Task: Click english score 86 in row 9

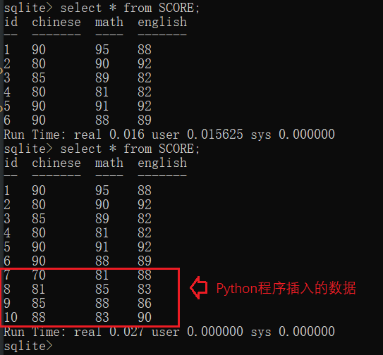Action: [145, 303]
